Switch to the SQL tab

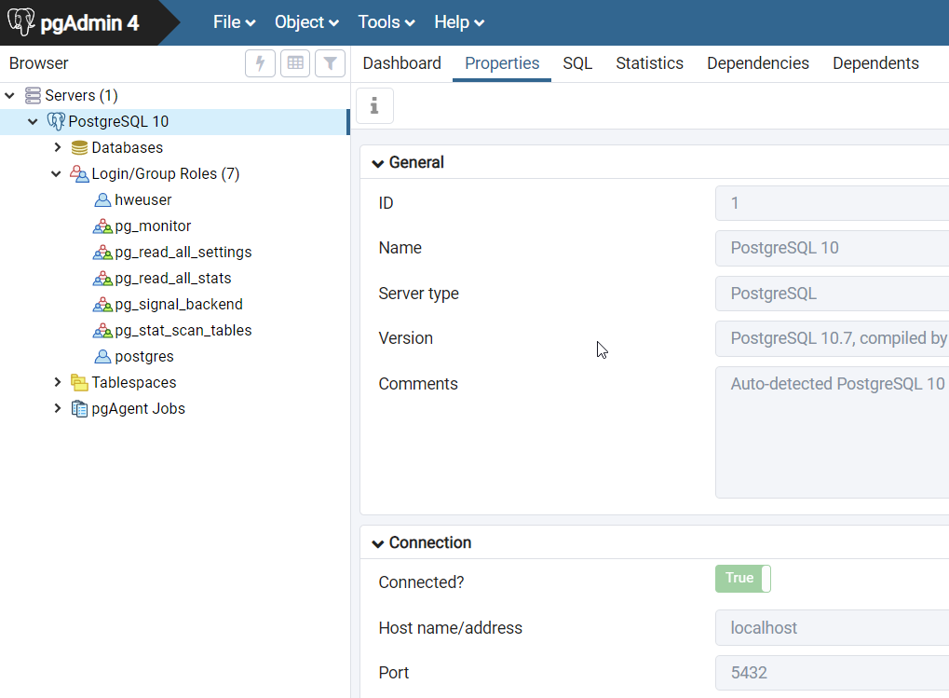[577, 63]
